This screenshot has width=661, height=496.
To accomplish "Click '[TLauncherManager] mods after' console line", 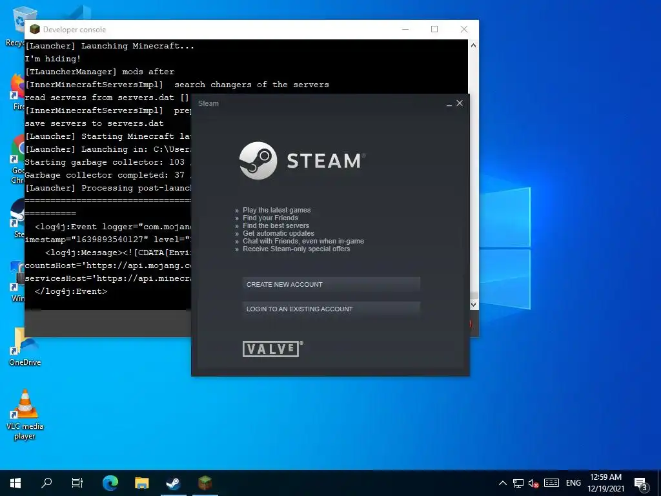I will [99, 72].
